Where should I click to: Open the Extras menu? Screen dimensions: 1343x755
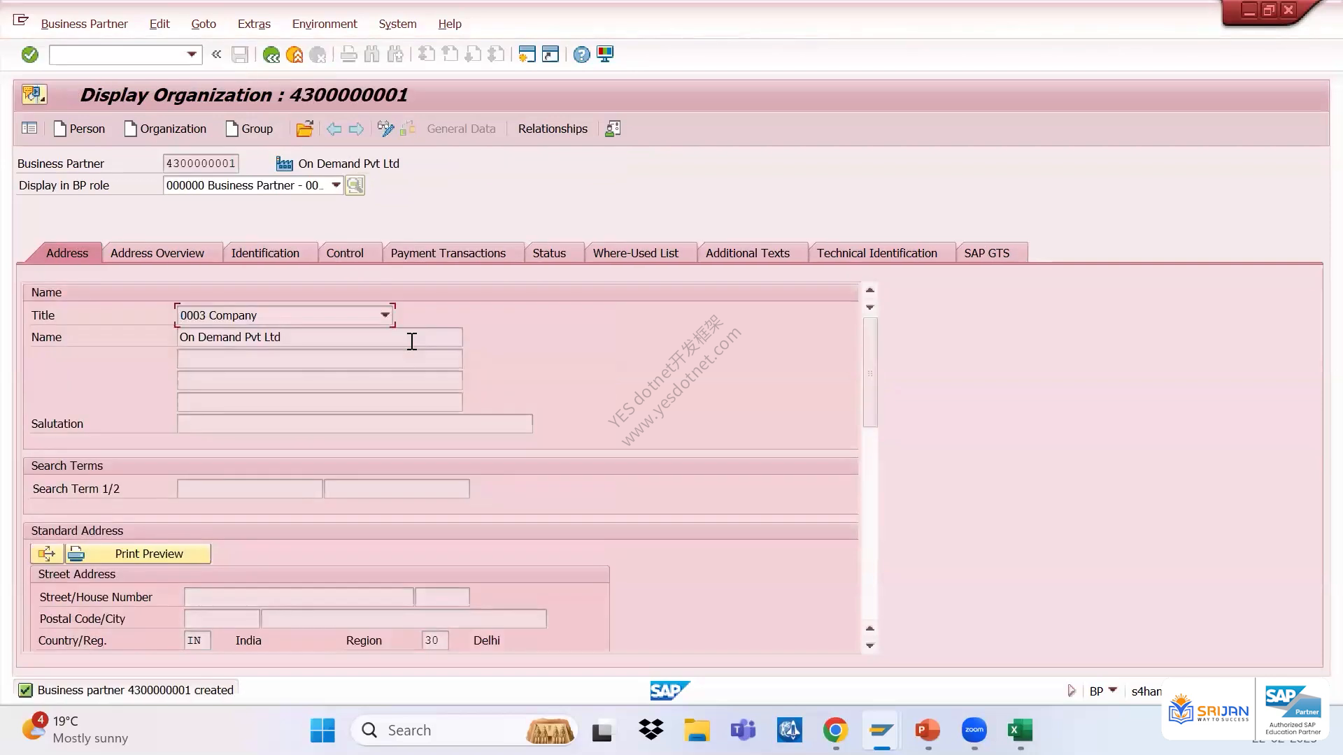(254, 24)
